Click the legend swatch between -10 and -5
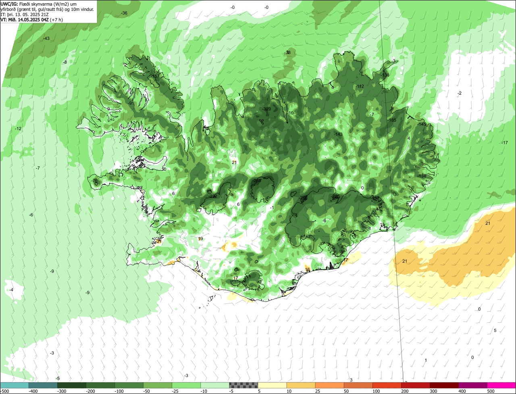Viewport: 516px width, 394px height. coord(215,385)
